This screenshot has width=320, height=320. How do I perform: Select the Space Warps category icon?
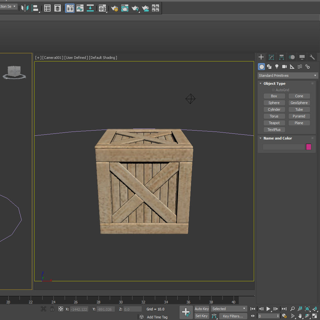(300, 67)
